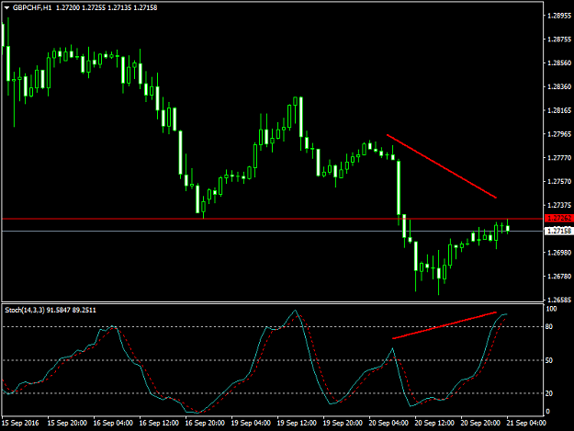Click the time axis label 15 Sep 2016
This screenshot has height=431, width=574.
(x=20, y=423)
